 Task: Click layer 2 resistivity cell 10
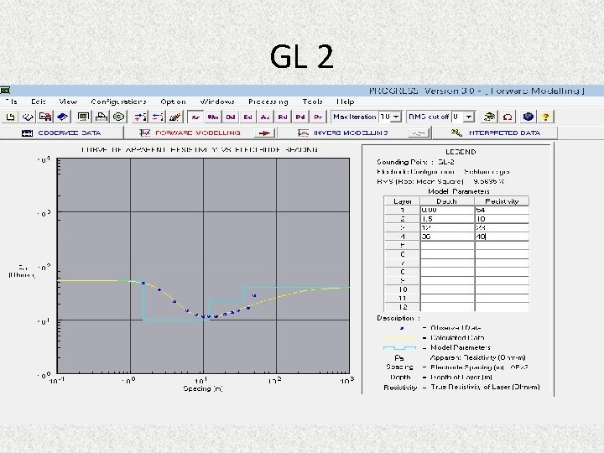502,219
